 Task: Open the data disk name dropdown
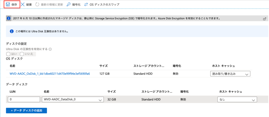pyautogui.click(x=73, y=99)
